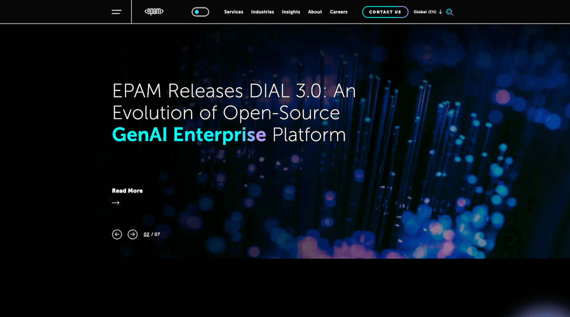570x317 pixels.
Task: Expand the Global (EN) language selector
Action: (428, 12)
